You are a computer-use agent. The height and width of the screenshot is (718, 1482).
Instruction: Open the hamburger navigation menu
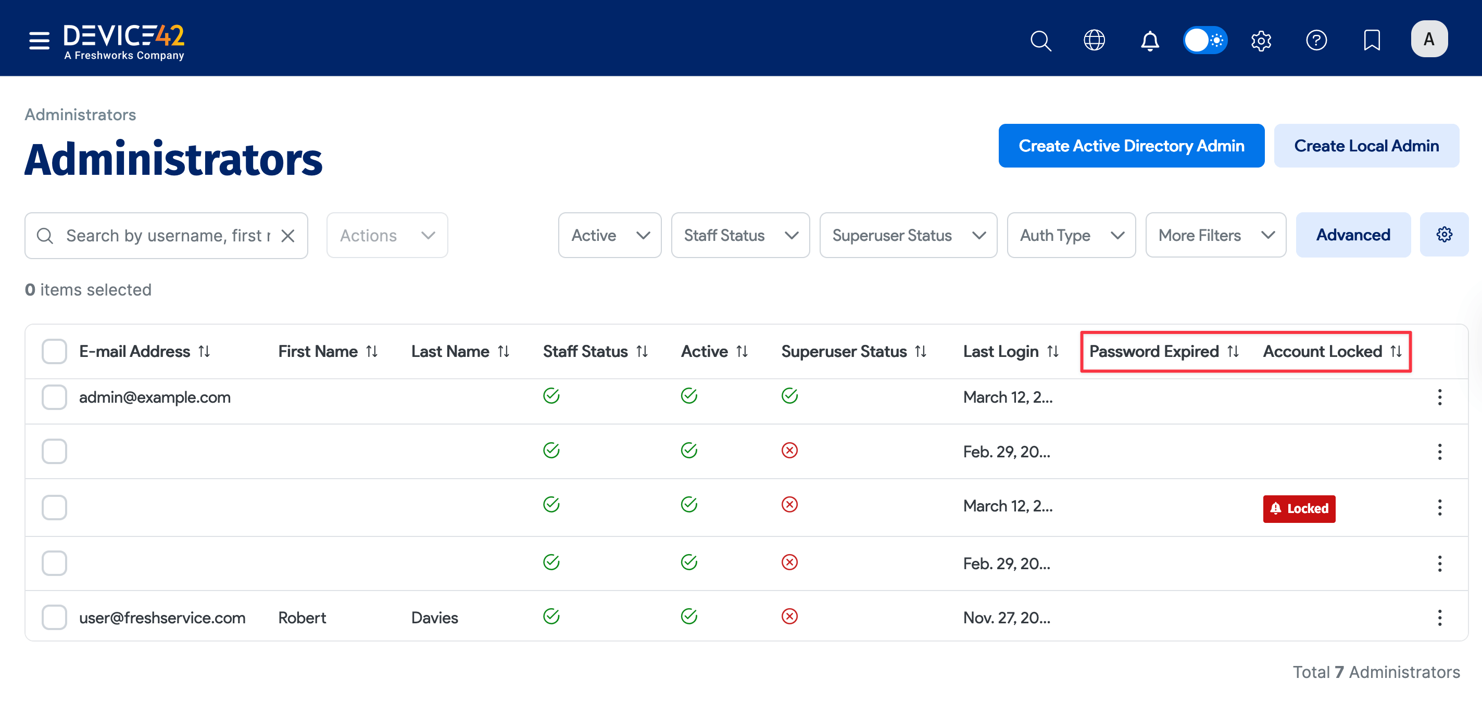(38, 40)
